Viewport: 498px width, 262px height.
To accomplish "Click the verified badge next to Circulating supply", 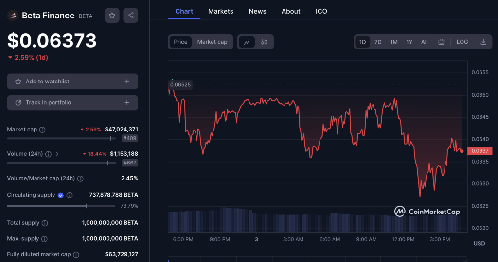I will (x=61, y=195).
